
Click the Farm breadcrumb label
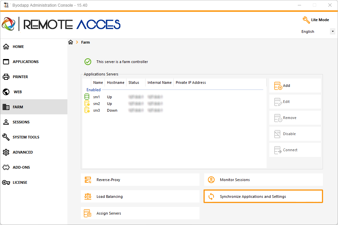coord(86,42)
